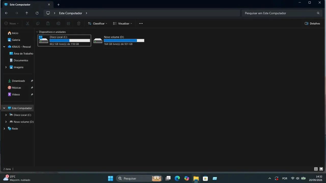The width and height of the screenshot is (326, 183).
Task: Switch to details list view icon
Action: (x=316, y=169)
